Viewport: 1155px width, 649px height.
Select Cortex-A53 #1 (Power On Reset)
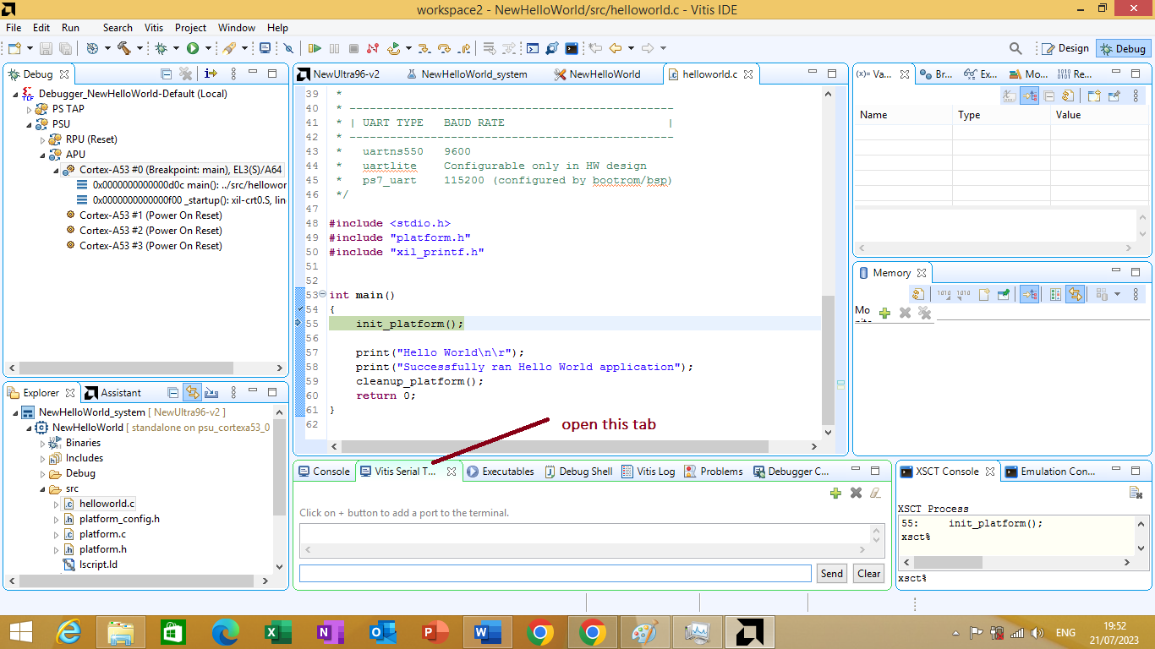point(144,215)
